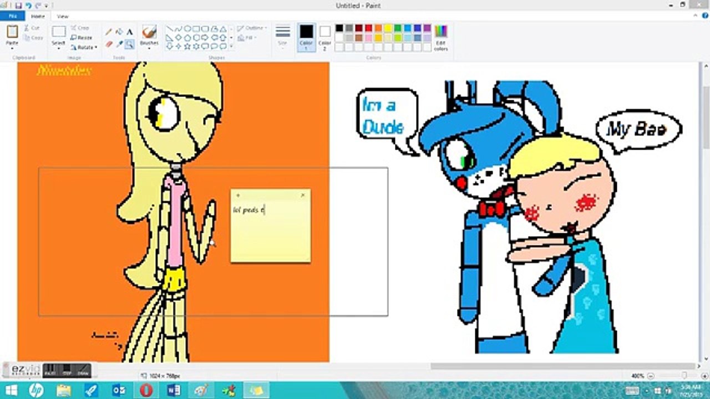Close the yellow sticky note
The height and width of the screenshot is (399, 710).
(x=303, y=195)
